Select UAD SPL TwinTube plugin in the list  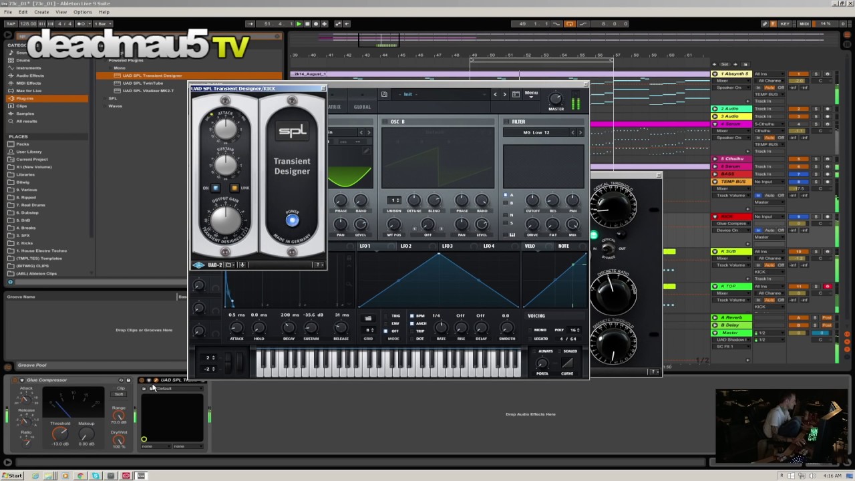pyautogui.click(x=143, y=83)
